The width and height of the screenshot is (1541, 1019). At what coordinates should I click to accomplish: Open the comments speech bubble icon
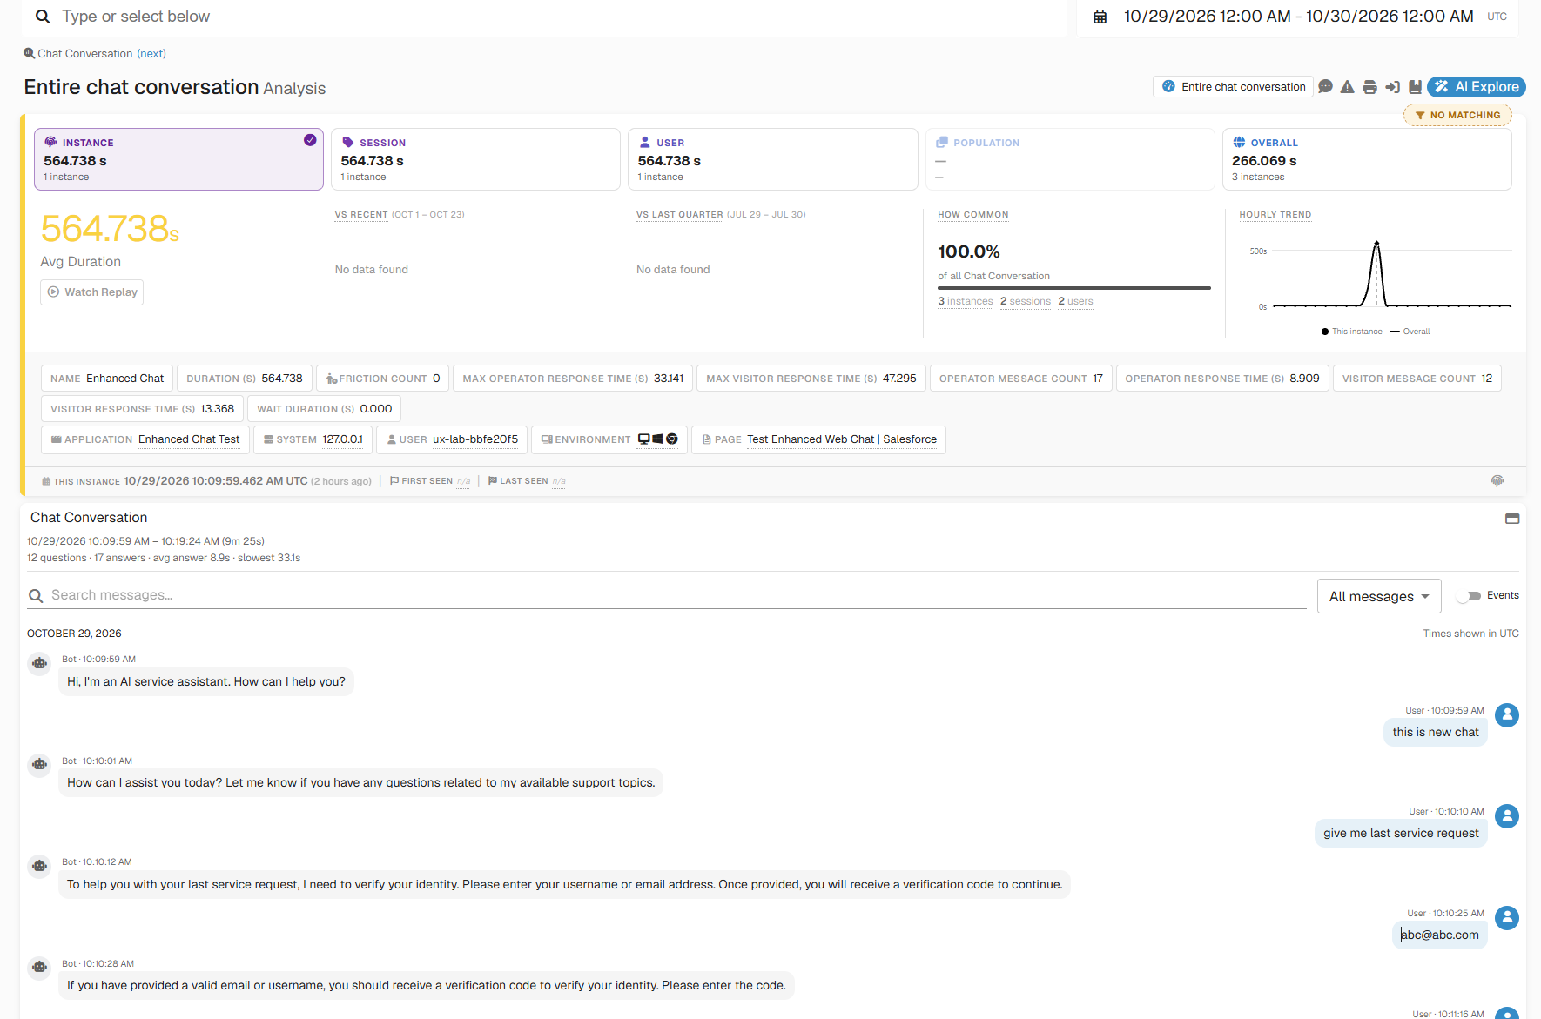click(x=1325, y=87)
